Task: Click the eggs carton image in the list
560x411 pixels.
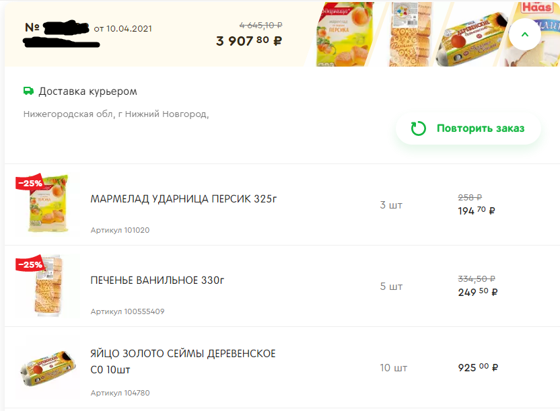Action: pos(48,367)
